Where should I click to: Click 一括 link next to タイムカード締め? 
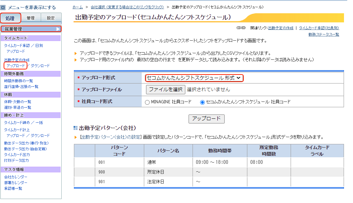click(x=39, y=122)
